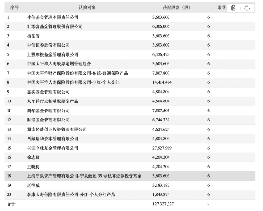Click share count 6,426,423
The image size is (263, 211).
161,54
